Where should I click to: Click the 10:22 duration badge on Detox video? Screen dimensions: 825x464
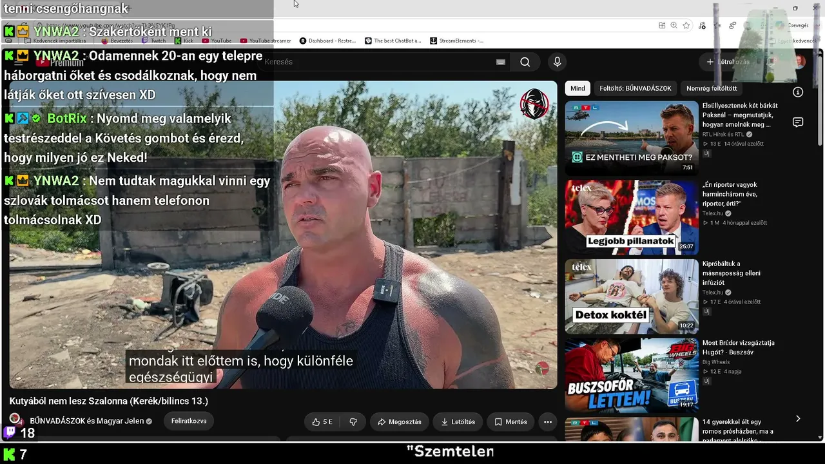tap(686, 326)
